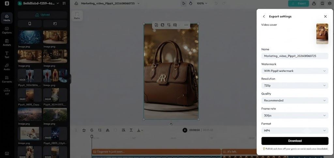Select the '..it's felt.' caption clip
The height and width of the screenshot is (158, 334).
tap(239, 151)
